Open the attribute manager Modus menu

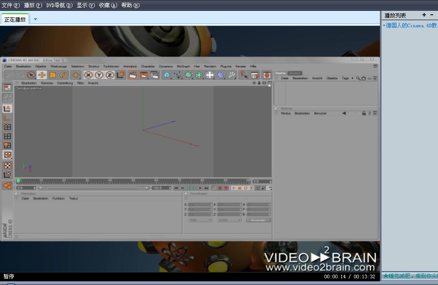click(286, 113)
